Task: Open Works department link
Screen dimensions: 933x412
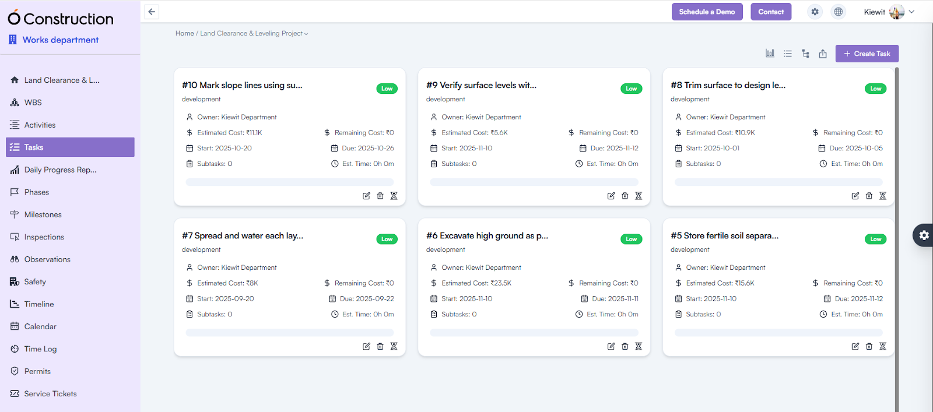Action: pos(54,40)
